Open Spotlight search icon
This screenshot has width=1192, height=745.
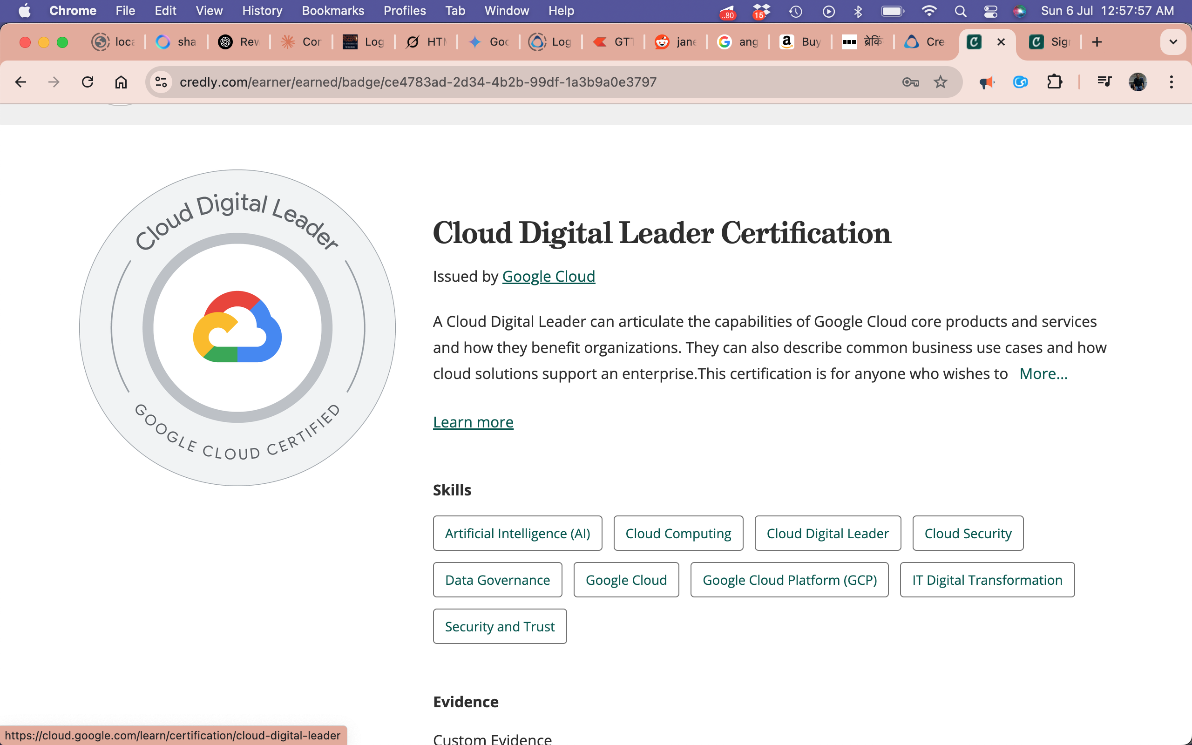click(960, 11)
